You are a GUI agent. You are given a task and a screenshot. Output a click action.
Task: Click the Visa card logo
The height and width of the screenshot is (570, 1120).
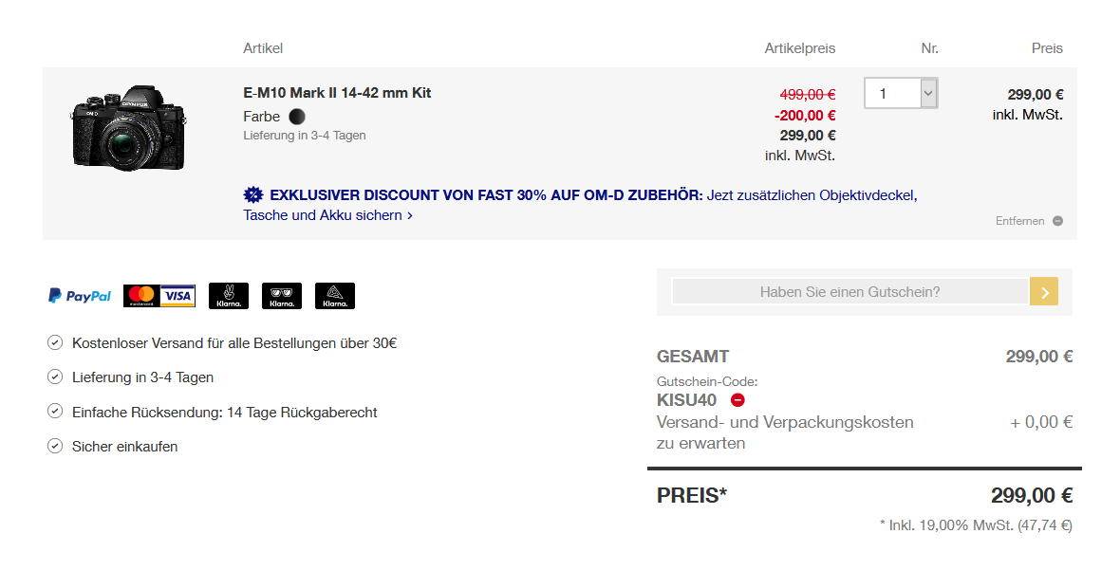(177, 296)
